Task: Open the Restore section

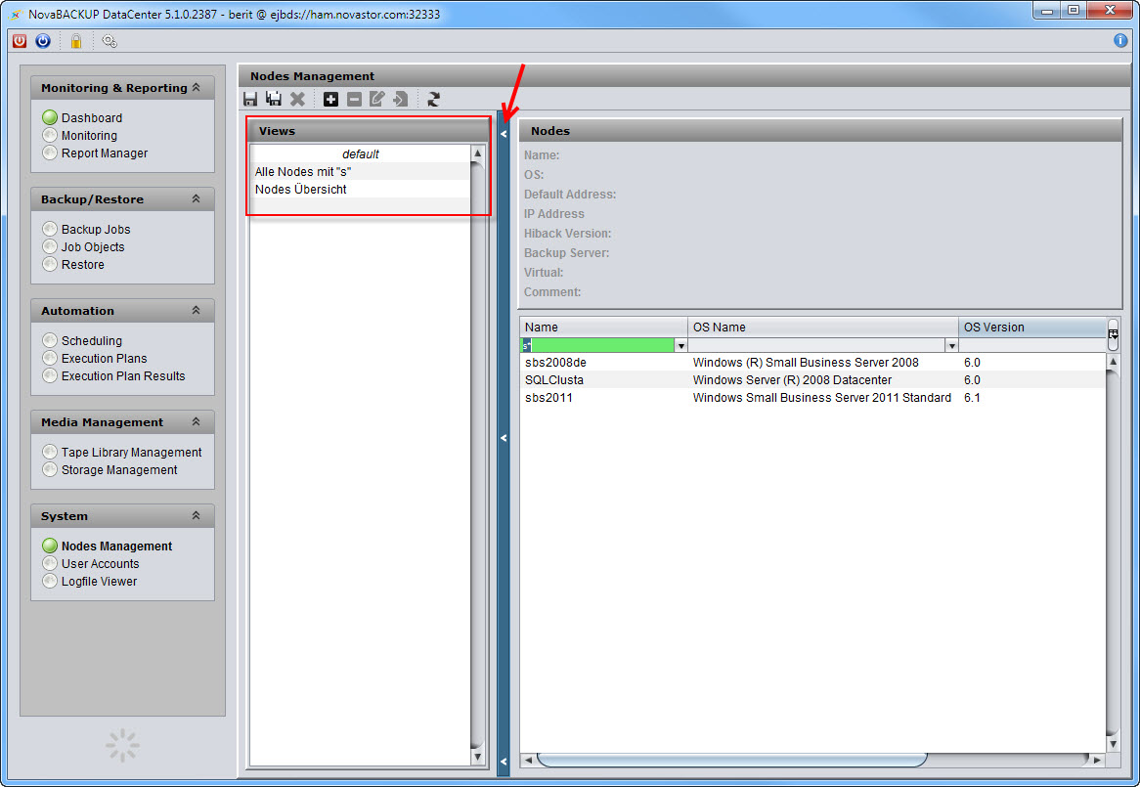Action: point(72,265)
